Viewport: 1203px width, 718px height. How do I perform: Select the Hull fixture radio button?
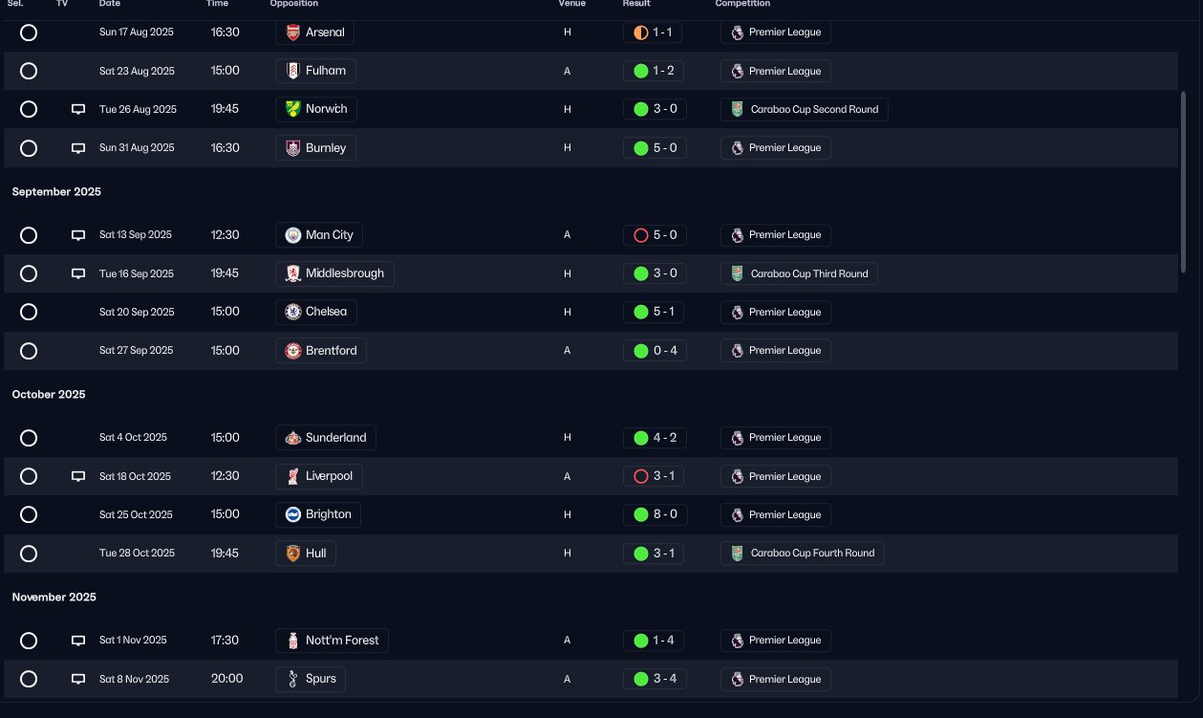coord(29,554)
